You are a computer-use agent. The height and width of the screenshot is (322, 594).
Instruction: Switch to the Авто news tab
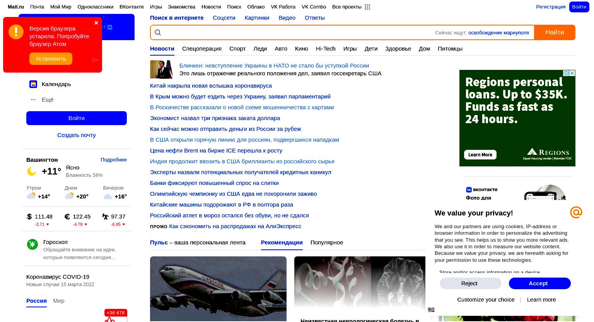click(x=281, y=49)
